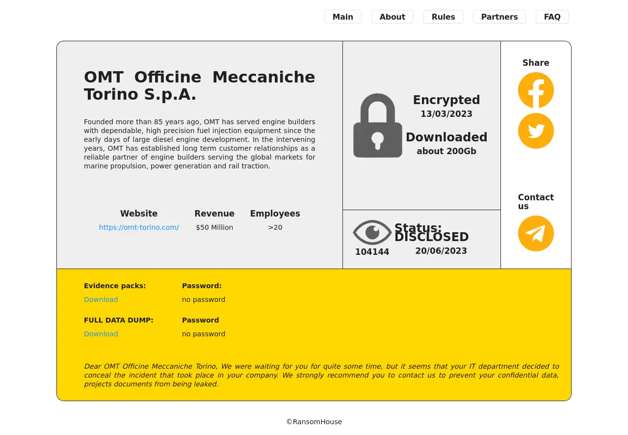Click the ©RansomHouse footer text
This screenshot has width=628, height=435.
(314, 422)
